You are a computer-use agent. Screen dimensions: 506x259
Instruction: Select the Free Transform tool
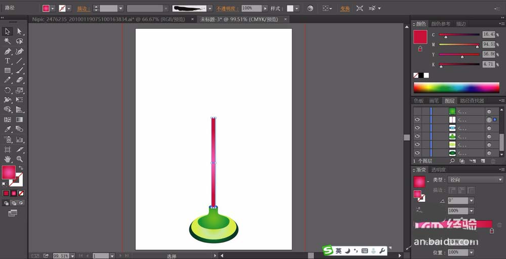tap(19, 100)
